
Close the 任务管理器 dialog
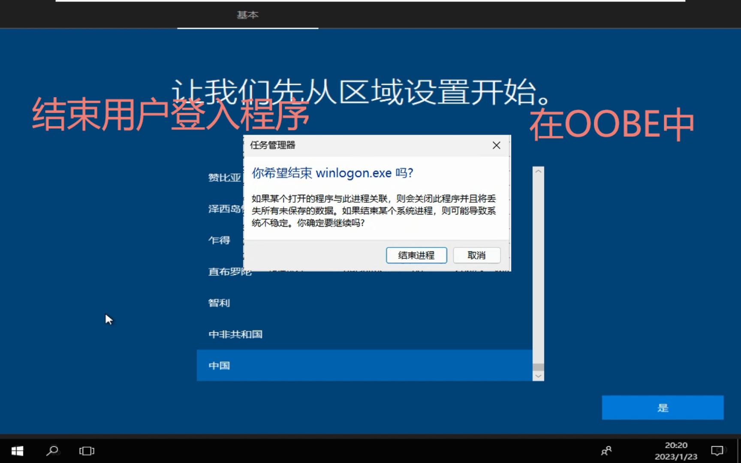click(496, 145)
